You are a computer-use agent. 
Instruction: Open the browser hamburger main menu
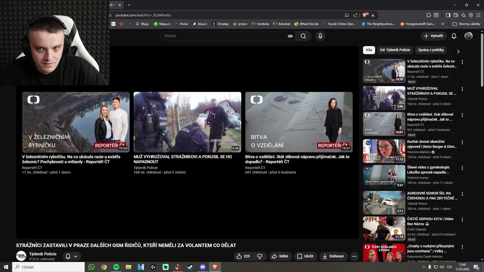point(478,15)
